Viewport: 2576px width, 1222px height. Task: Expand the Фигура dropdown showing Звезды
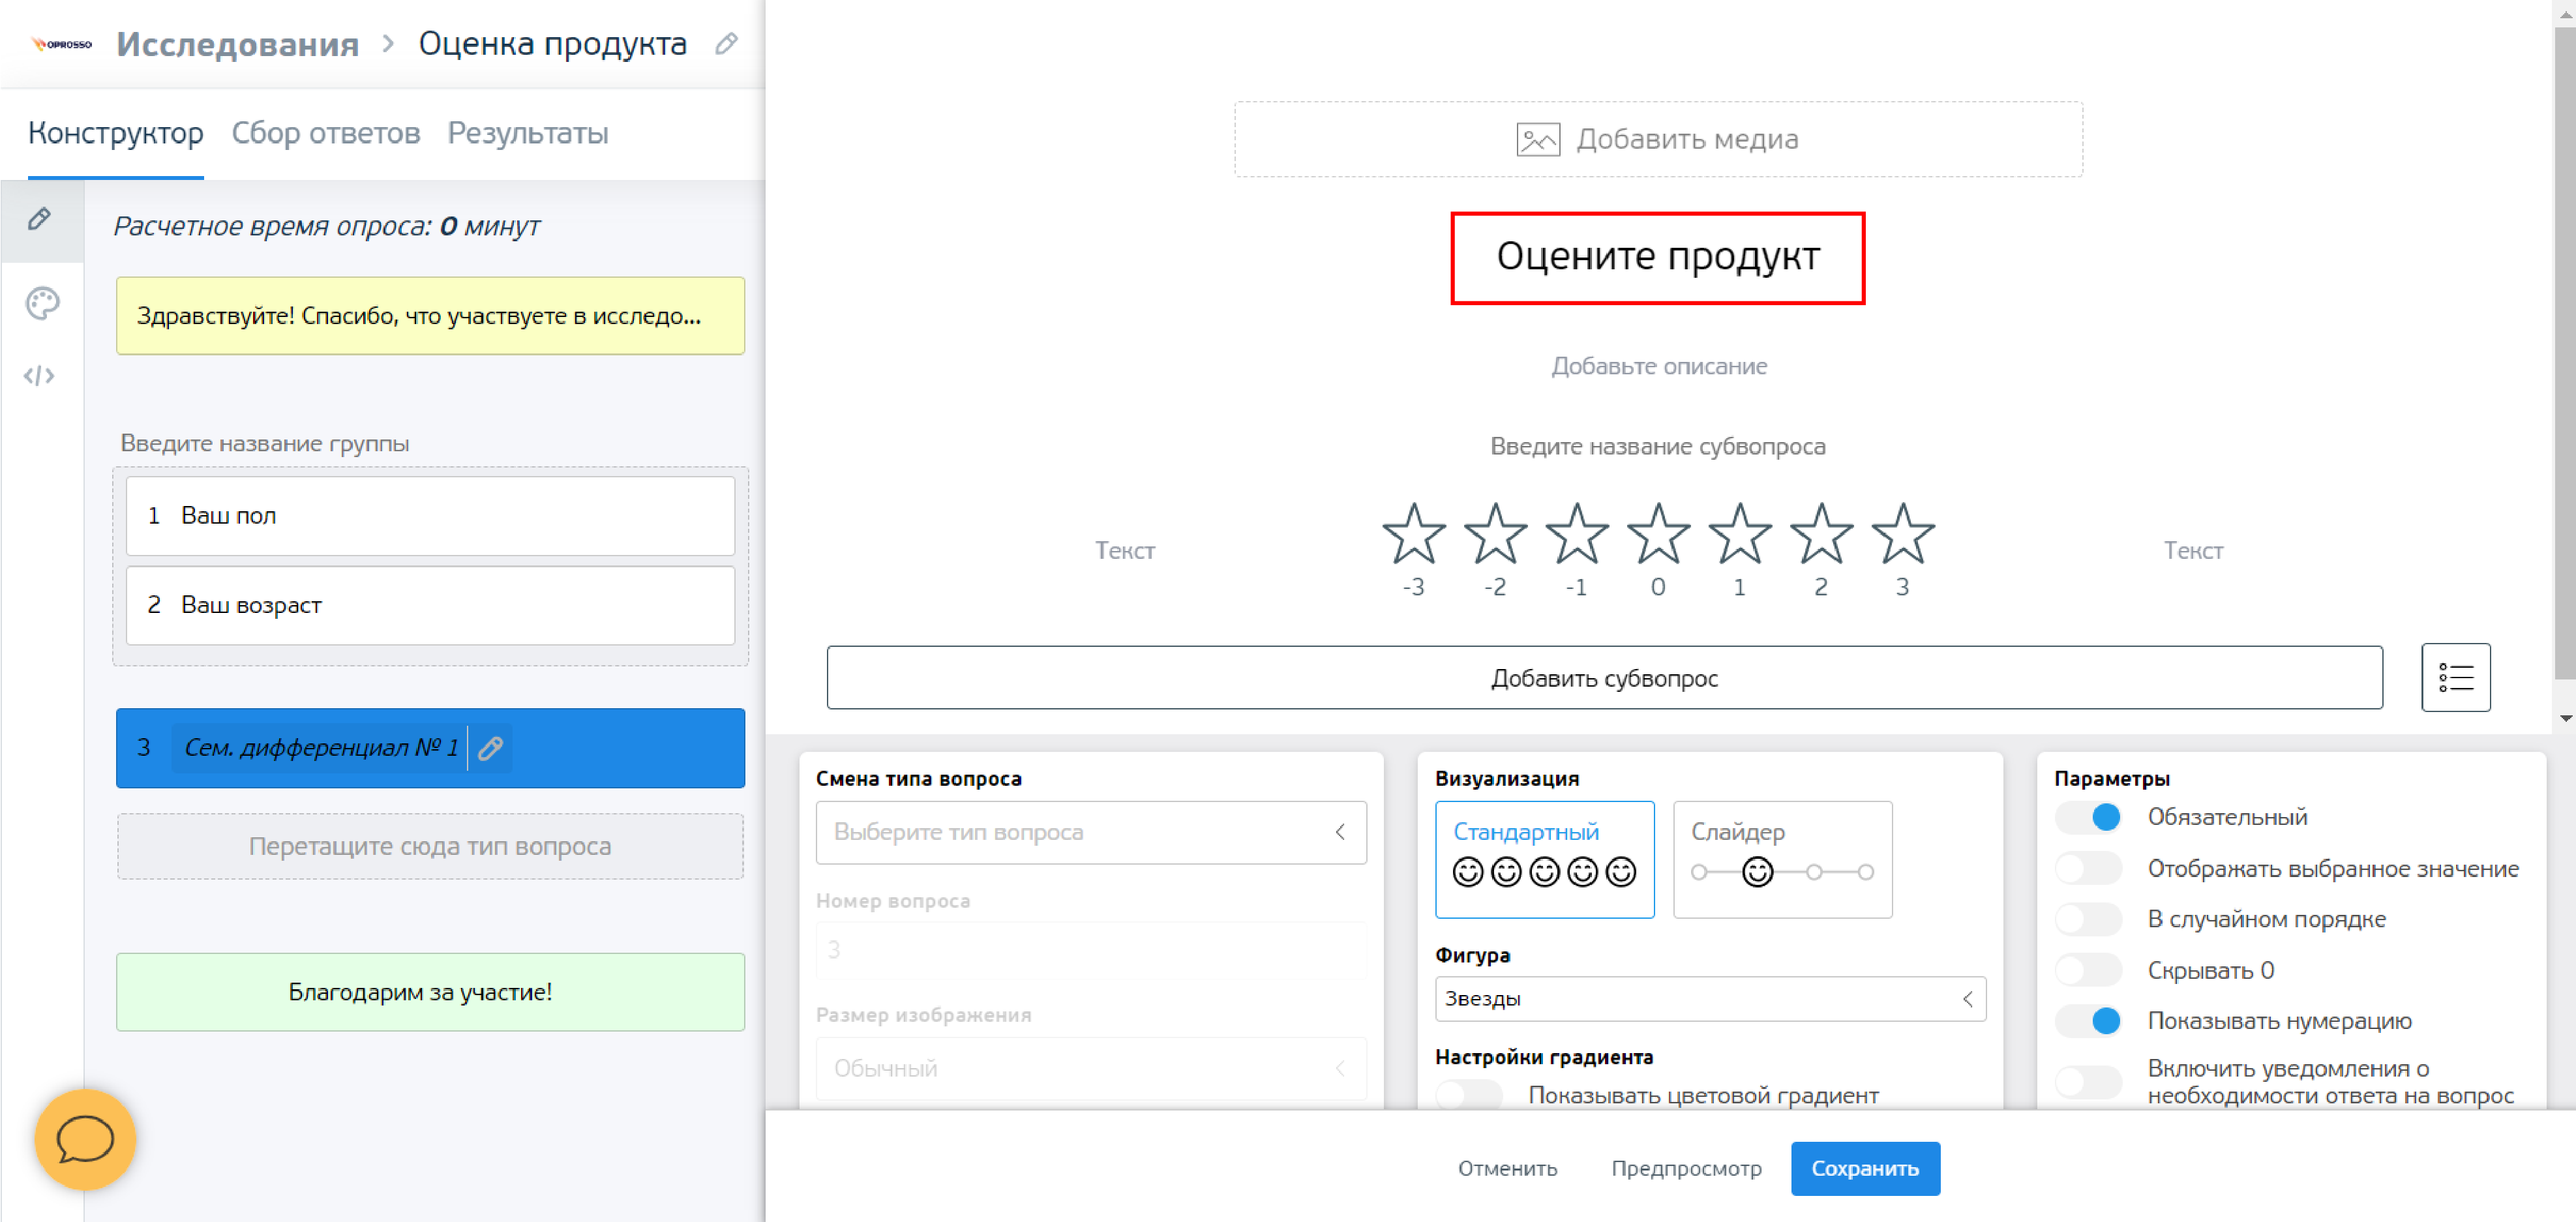tap(1709, 998)
